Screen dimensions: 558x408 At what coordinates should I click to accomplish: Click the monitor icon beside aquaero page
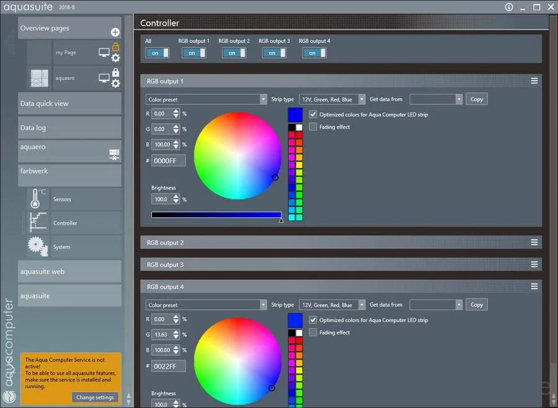tap(104, 78)
